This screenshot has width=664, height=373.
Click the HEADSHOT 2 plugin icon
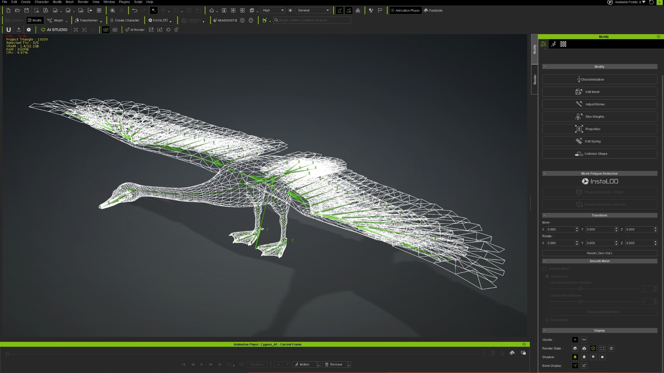(x=225, y=20)
